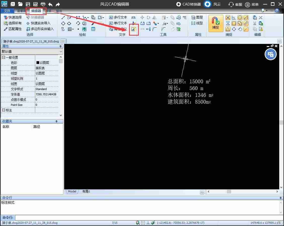The height and width of the screenshot is (226, 284).
Task: Click the text edit icon in 文字 group
Action: (x=134, y=29)
